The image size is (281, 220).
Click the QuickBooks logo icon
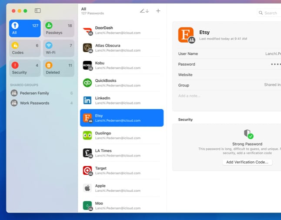pyautogui.click(x=87, y=83)
